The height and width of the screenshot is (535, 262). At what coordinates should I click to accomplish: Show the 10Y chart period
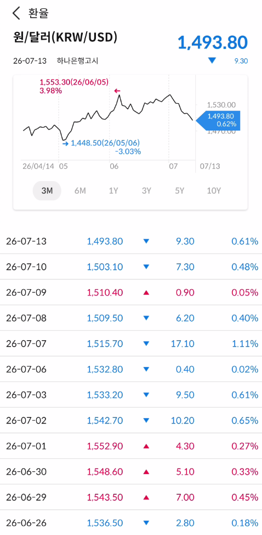(x=214, y=191)
